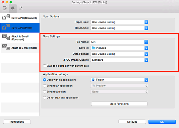Open the Save in Pictures dropdown

point(119,48)
